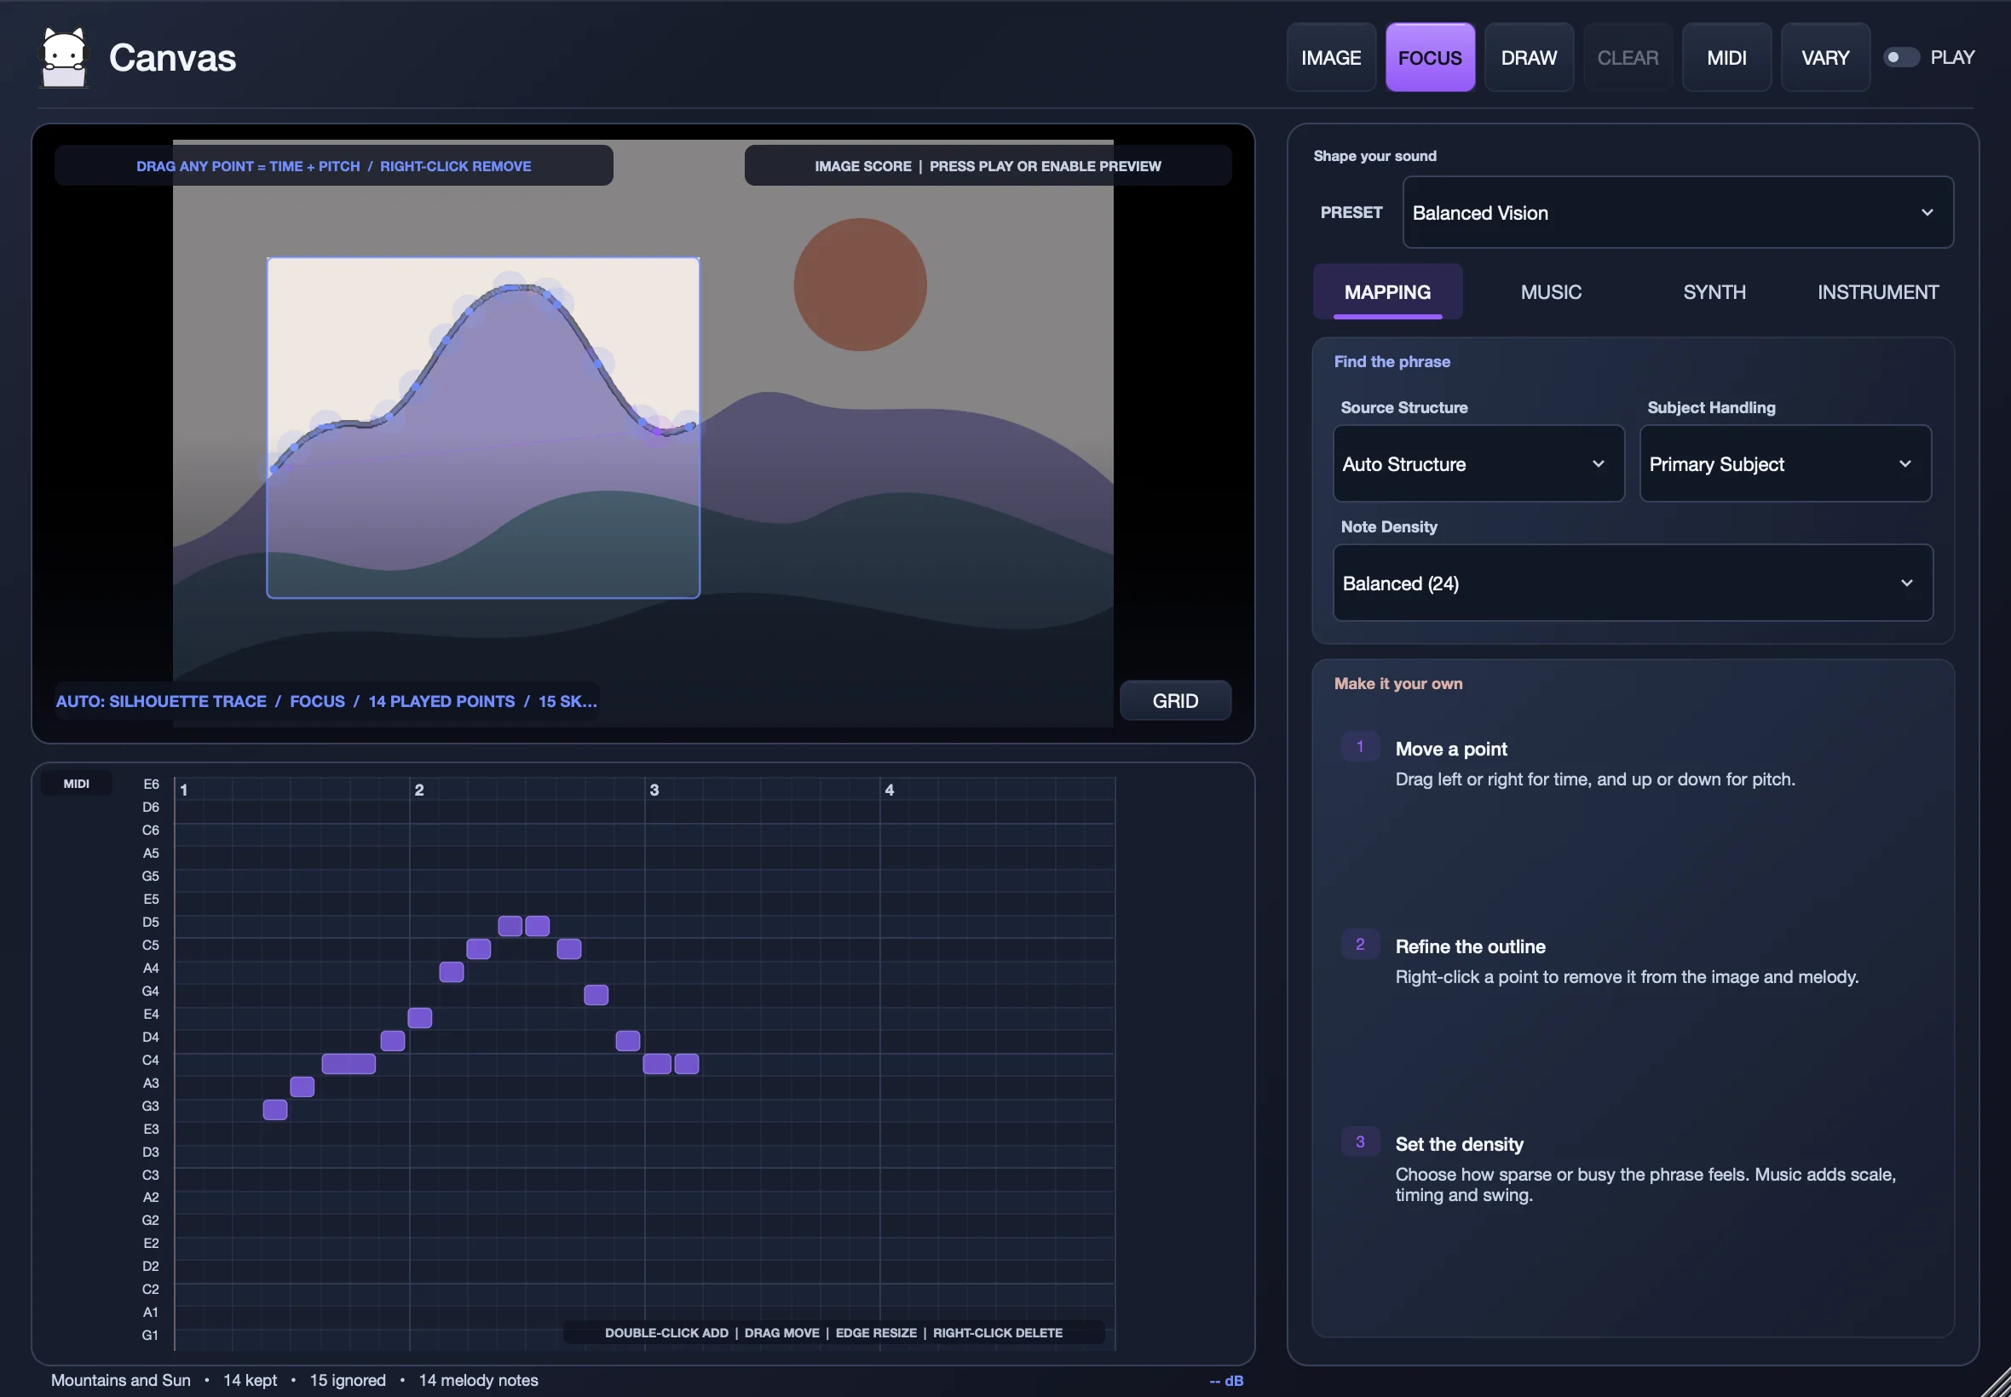Select the MAPPING tab
2011x1397 pixels.
point(1387,292)
